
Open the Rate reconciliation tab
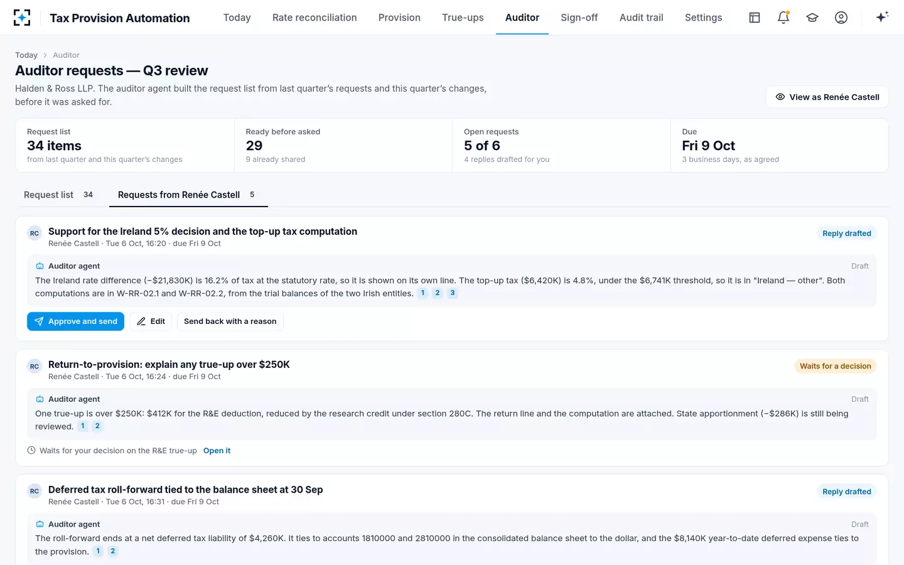coord(315,18)
